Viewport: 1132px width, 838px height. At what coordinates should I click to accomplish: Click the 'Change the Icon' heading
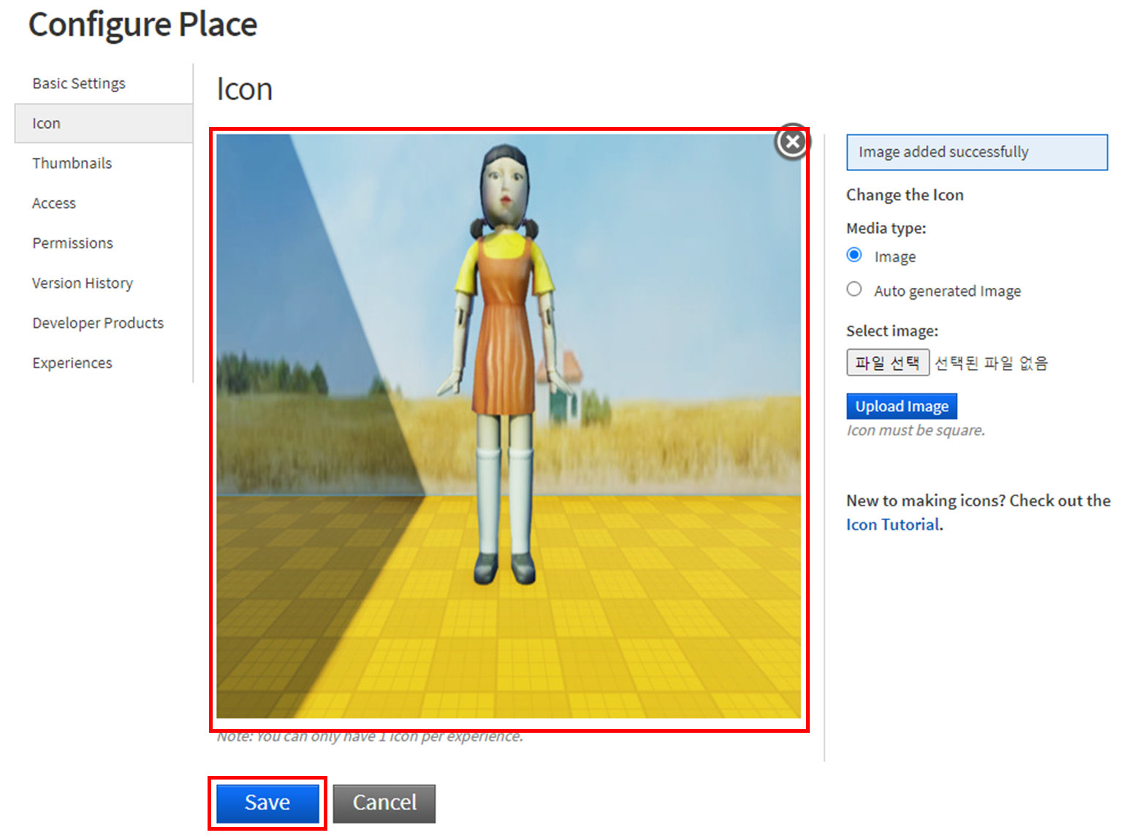coord(905,195)
